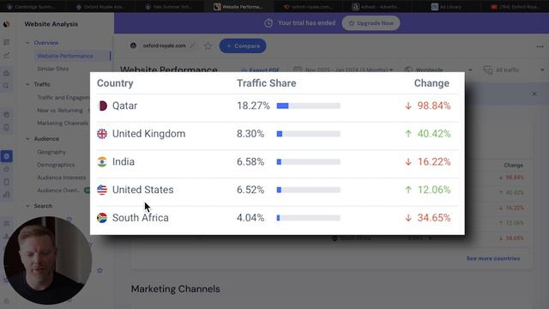This screenshot has width=549, height=309.
Task: Click the United Kingdom flag icon
Action: click(x=102, y=134)
